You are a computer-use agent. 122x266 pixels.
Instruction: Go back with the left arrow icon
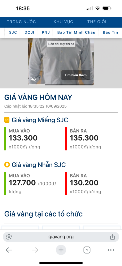pos(9,250)
